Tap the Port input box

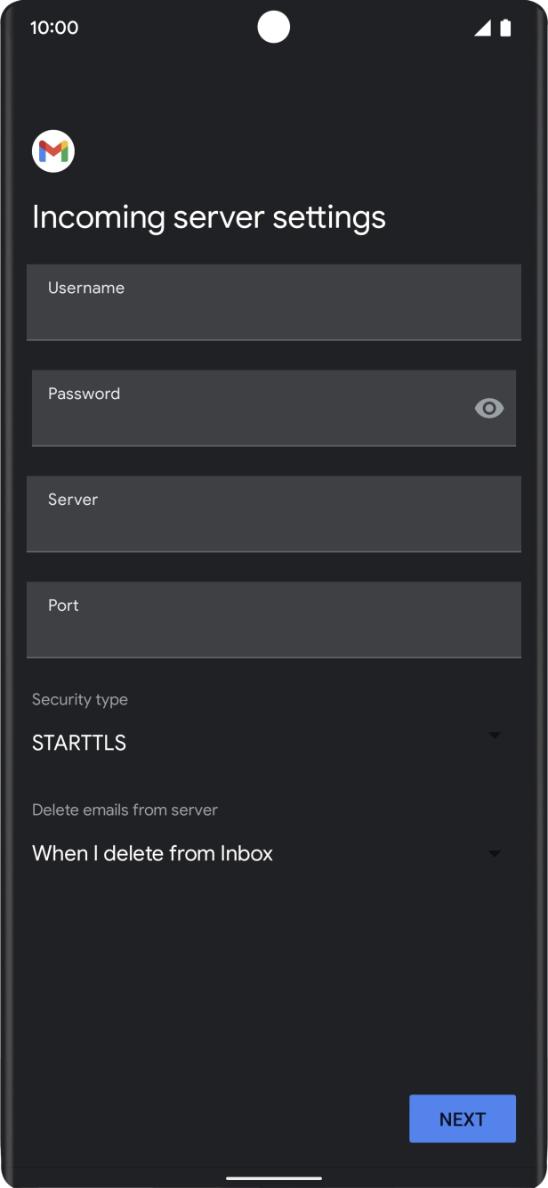tap(274, 620)
